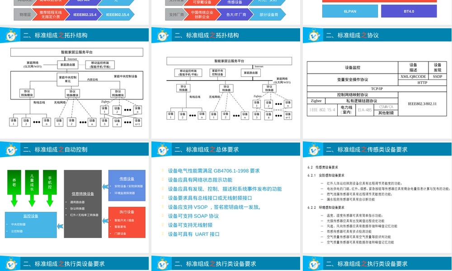This screenshot has width=452, height=271.
Task: Click the gray 支持厂商 label box
Action: (x=176, y=14)
